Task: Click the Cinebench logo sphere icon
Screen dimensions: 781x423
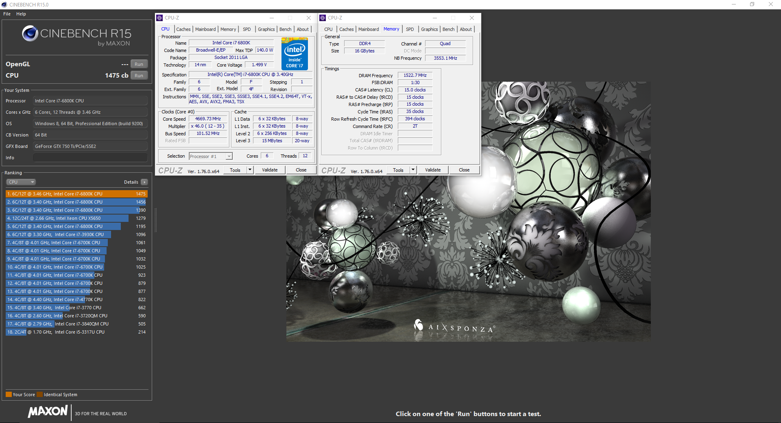Action: [x=30, y=33]
